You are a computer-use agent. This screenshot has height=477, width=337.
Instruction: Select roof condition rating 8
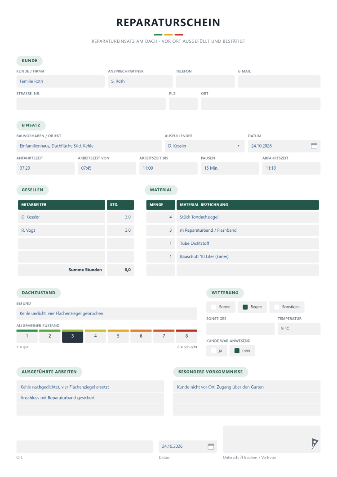click(x=186, y=336)
